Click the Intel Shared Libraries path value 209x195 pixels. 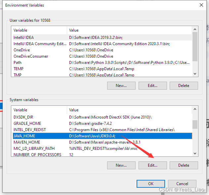pos(122,130)
